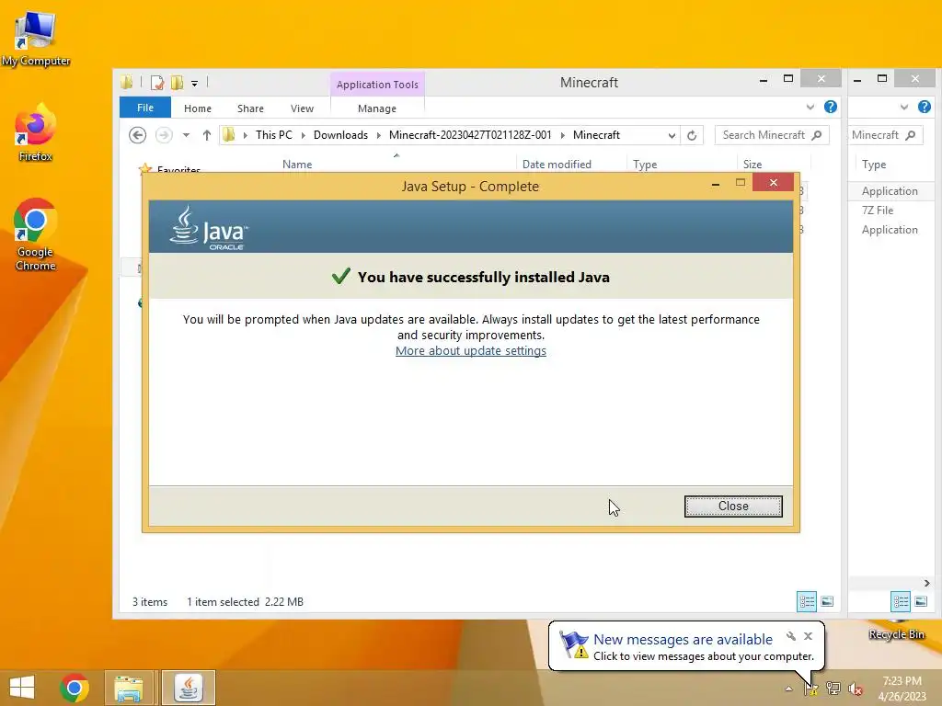This screenshot has width=942, height=706.
Task: Sort by the Size column header
Action: click(x=752, y=165)
